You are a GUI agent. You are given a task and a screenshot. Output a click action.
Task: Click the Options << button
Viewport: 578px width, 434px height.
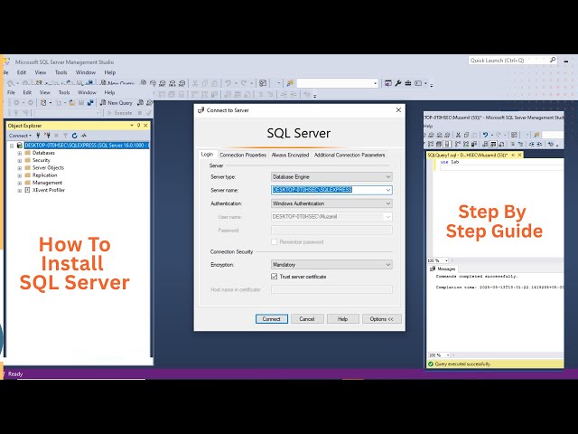tap(381, 319)
